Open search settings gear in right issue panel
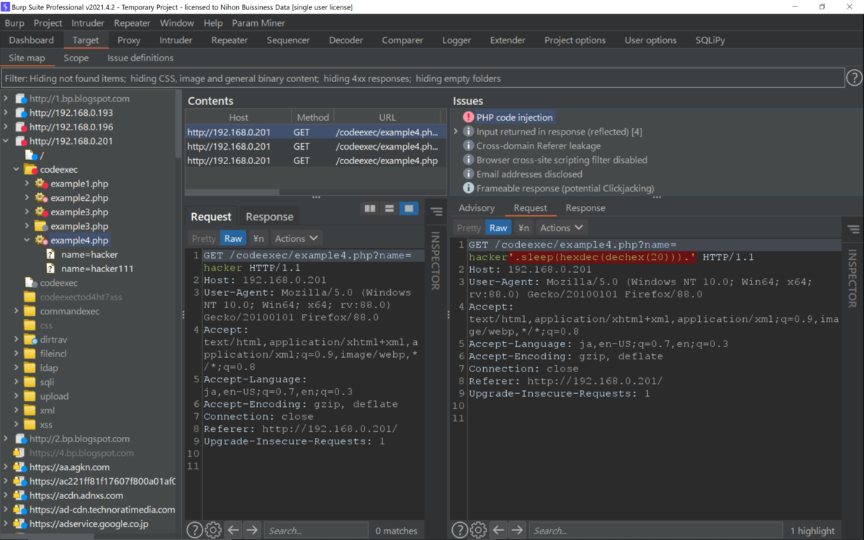The width and height of the screenshot is (864, 540). click(478, 531)
